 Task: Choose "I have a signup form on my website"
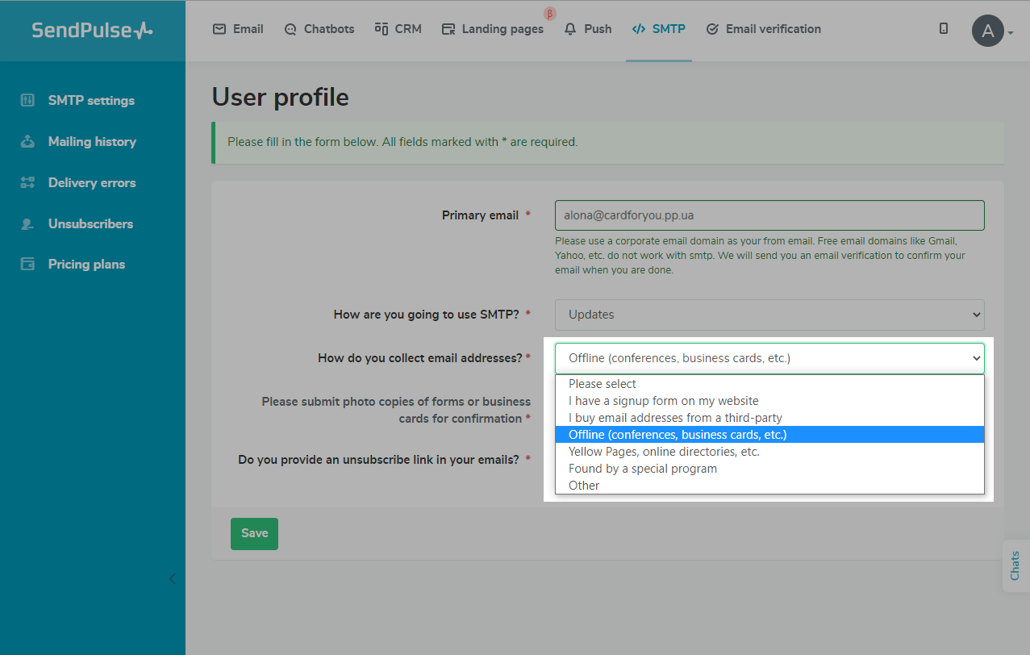pyautogui.click(x=769, y=401)
